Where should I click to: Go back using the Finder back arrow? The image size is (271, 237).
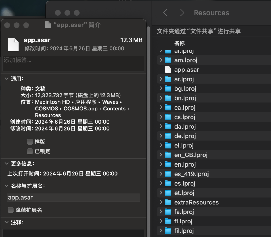[165, 12]
